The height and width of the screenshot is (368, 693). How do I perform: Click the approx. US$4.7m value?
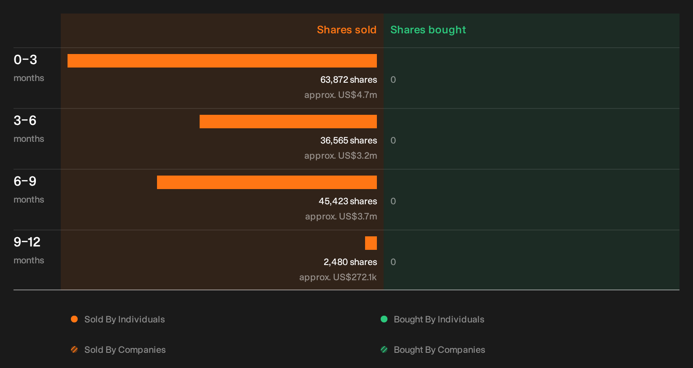pyautogui.click(x=341, y=95)
